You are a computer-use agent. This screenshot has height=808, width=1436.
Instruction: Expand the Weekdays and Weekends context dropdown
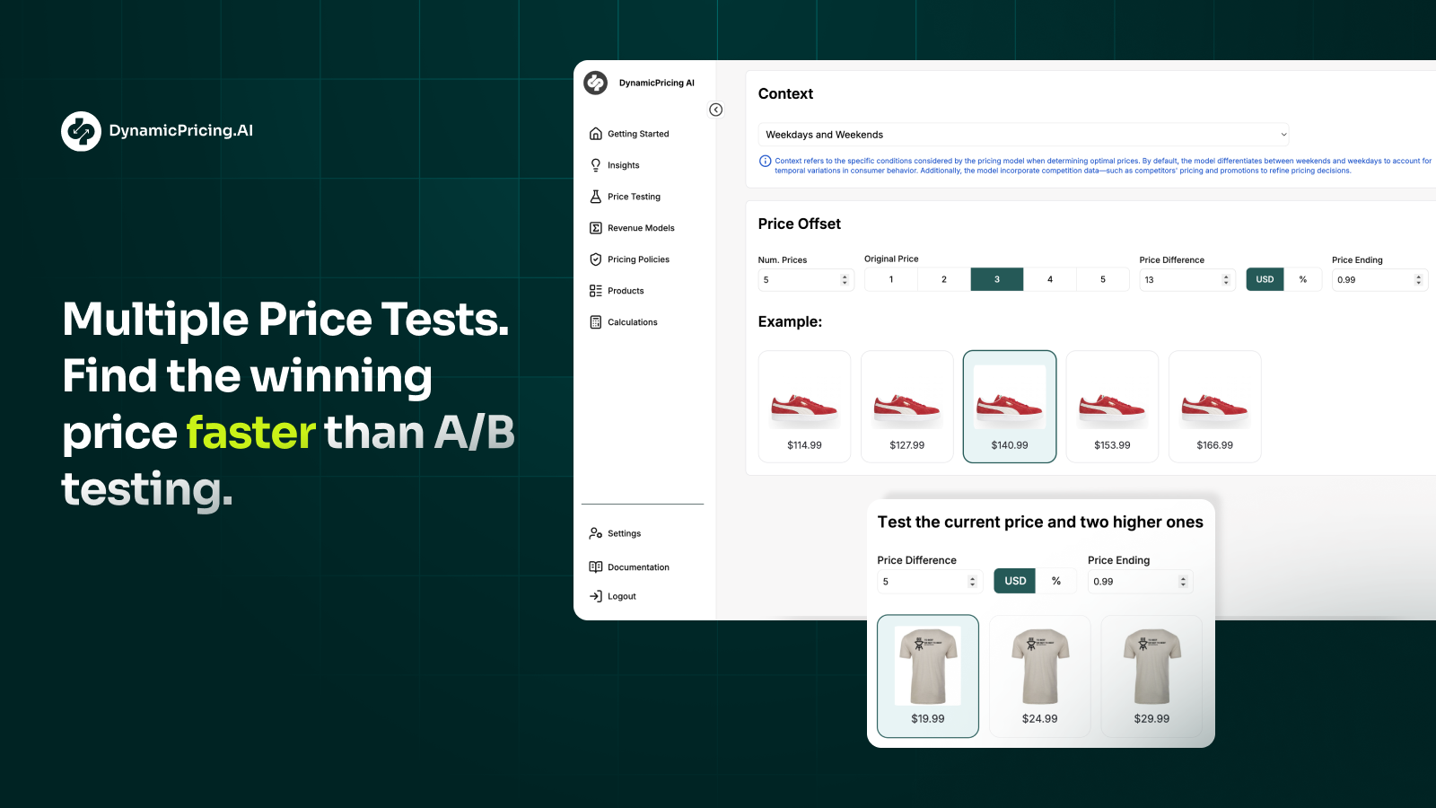point(1024,135)
